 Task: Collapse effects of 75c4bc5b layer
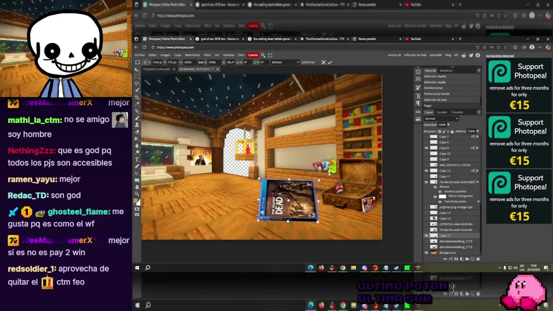coord(477,182)
